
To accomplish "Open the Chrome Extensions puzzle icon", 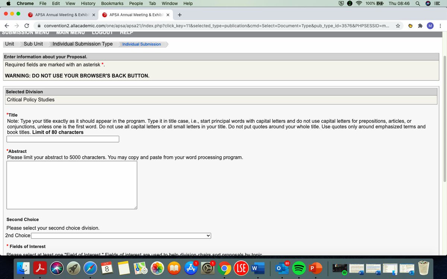I will pos(421,26).
